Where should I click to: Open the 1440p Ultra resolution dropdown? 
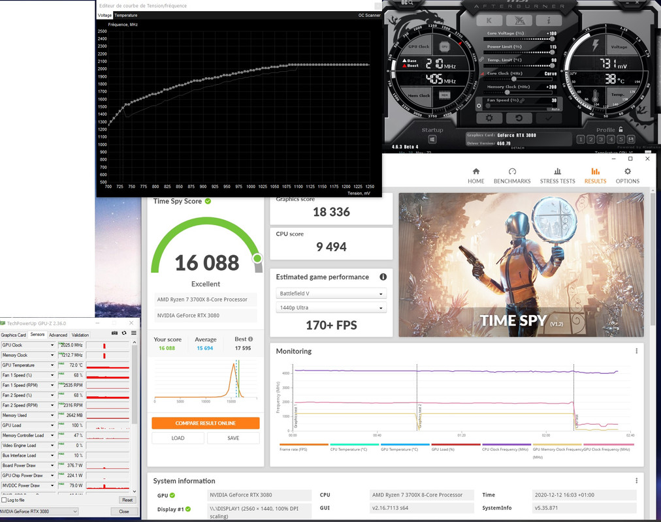[x=331, y=308]
